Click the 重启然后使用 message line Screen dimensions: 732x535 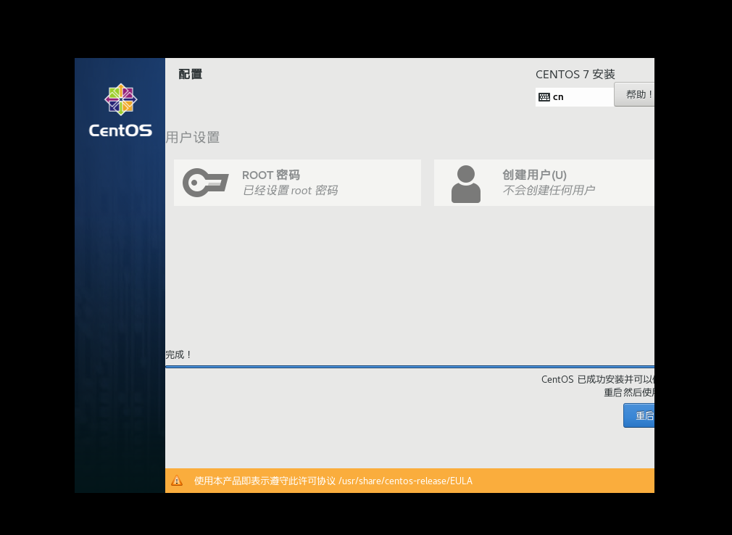629,393
